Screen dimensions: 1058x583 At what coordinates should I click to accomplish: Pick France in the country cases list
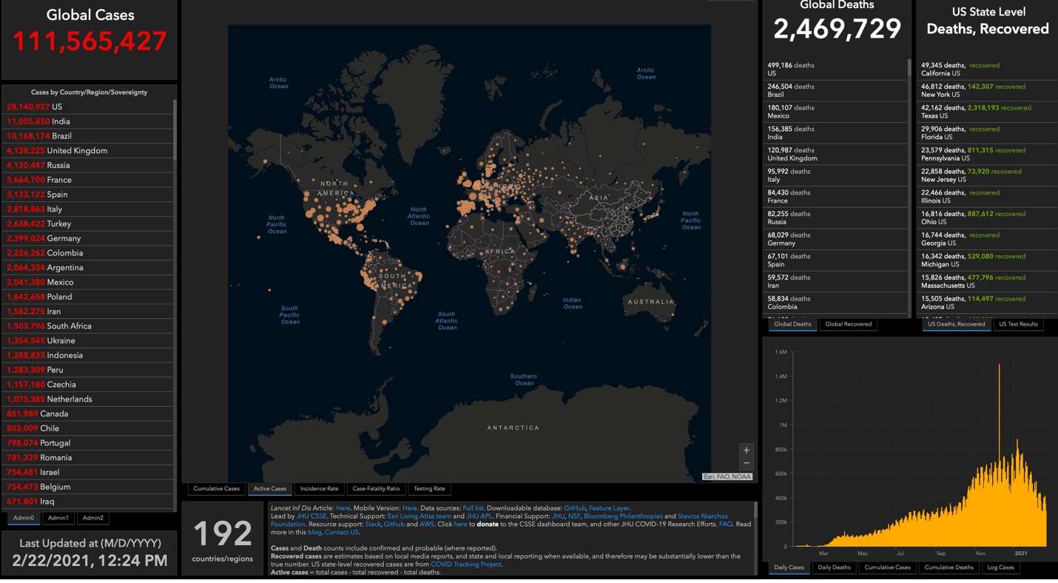[x=87, y=180]
